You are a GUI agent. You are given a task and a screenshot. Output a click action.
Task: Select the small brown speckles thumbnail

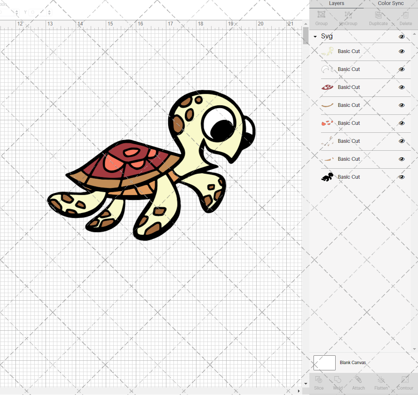pos(327,141)
